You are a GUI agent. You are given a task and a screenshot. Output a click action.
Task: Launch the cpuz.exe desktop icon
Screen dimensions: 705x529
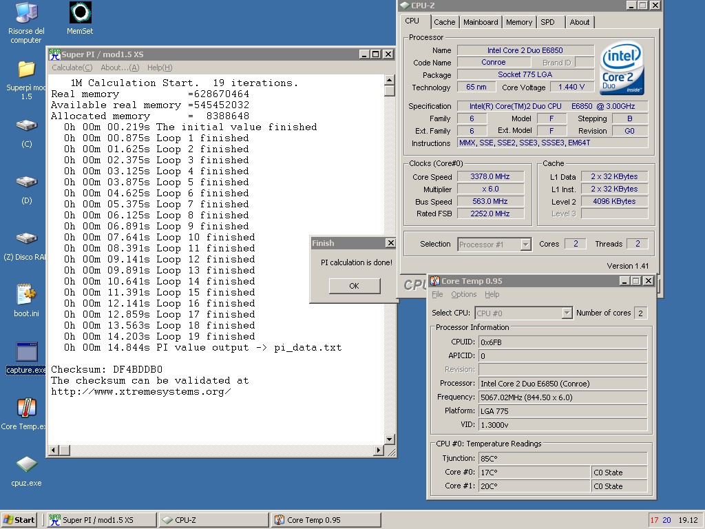click(27, 471)
